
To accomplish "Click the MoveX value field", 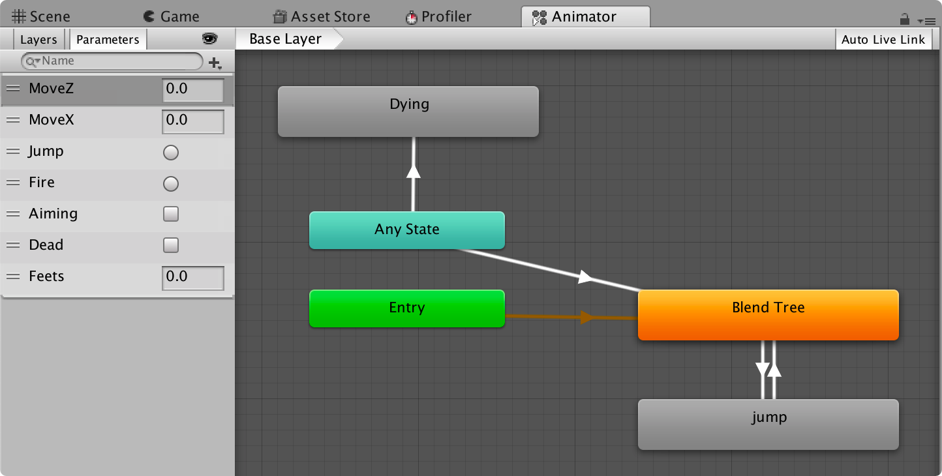I will (x=193, y=121).
